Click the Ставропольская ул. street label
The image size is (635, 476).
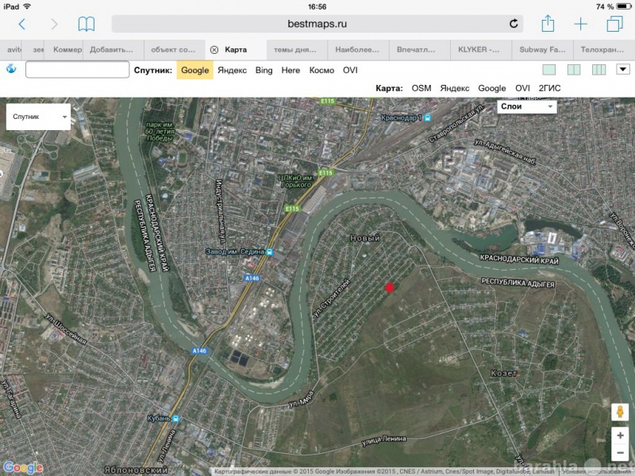pos(456,125)
